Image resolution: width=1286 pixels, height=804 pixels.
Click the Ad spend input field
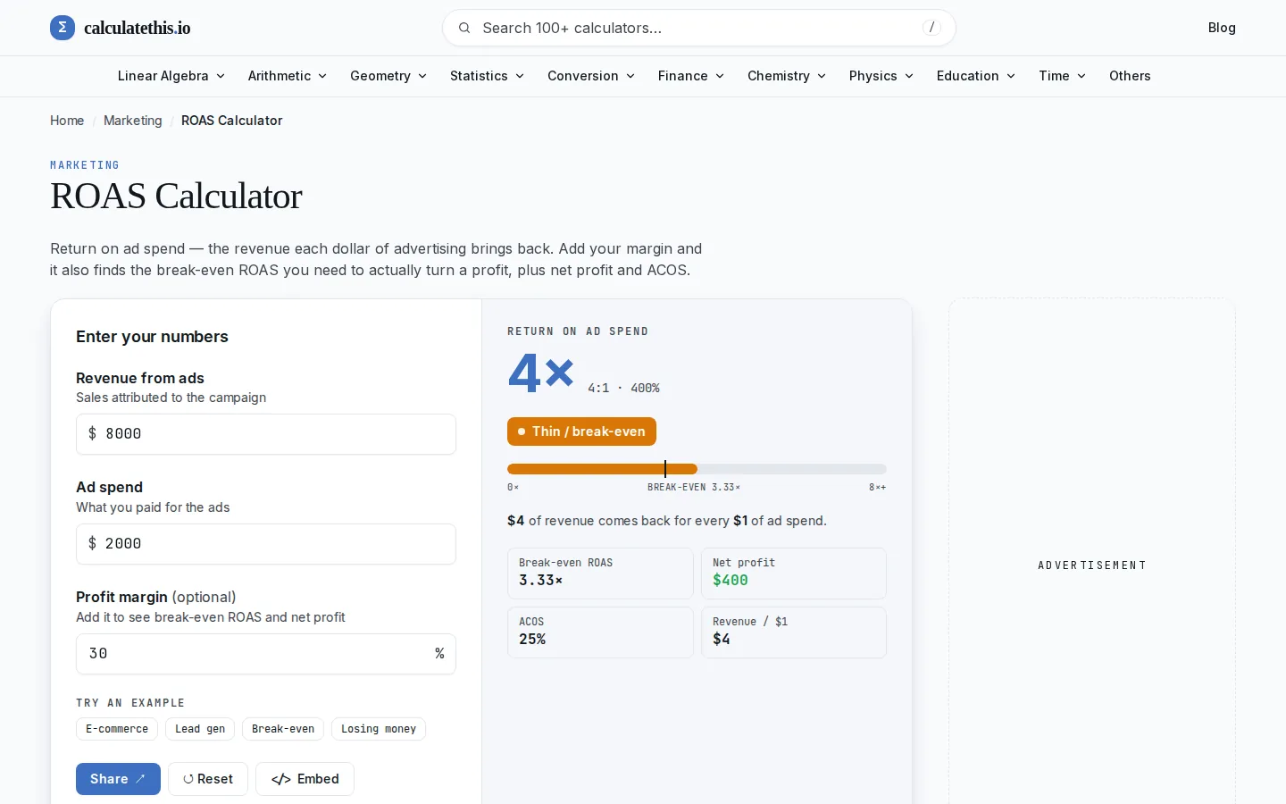pos(266,544)
